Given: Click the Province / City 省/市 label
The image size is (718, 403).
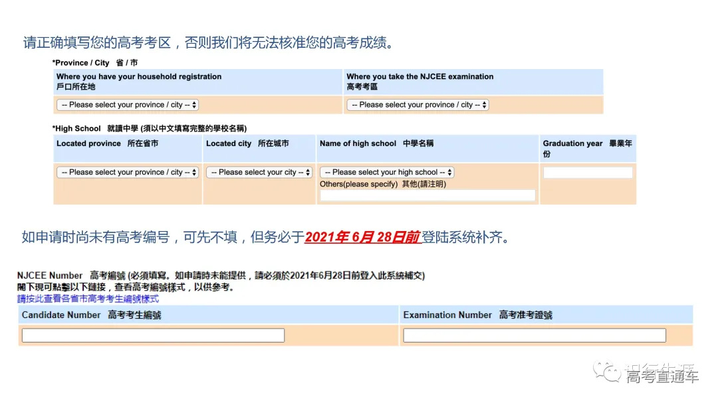Looking at the screenshot, I should click(x=94, y=62).
